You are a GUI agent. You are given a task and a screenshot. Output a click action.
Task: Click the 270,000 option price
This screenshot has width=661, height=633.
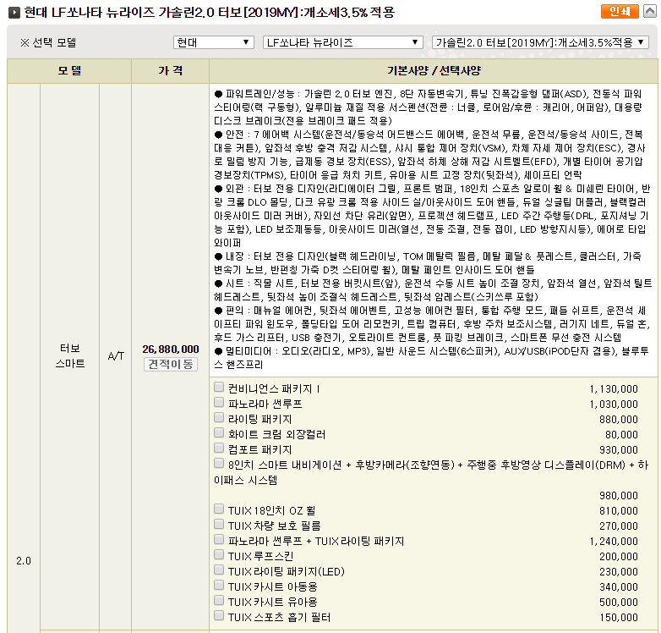click(x=619, y=526)
